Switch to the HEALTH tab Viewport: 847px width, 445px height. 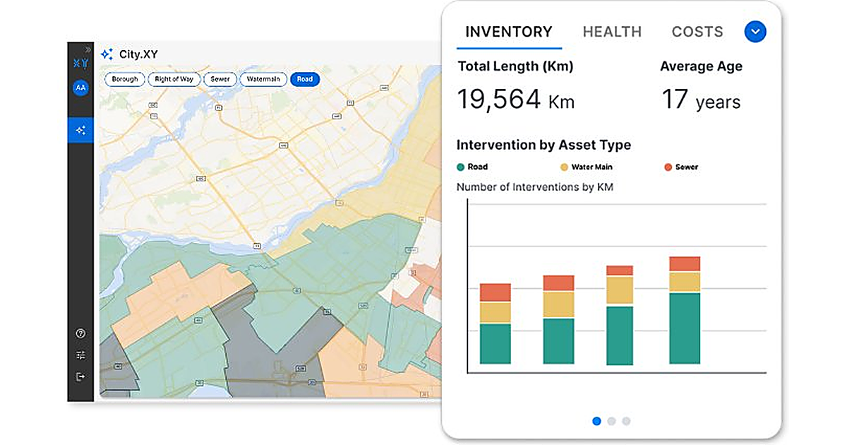coord(612,32)
